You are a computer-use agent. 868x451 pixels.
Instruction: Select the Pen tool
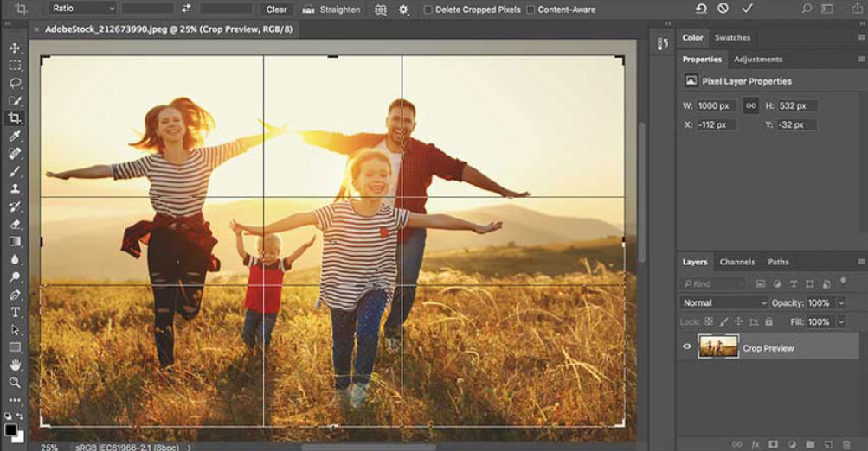point(15,295)
